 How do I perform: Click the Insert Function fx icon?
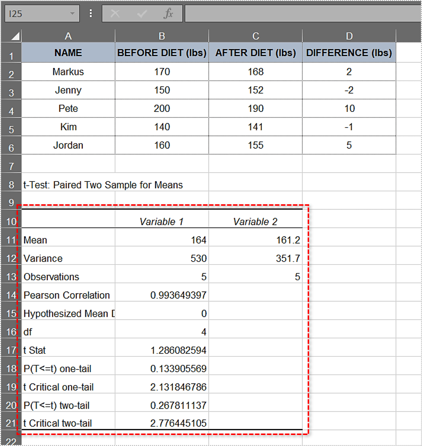coord(168,13)
